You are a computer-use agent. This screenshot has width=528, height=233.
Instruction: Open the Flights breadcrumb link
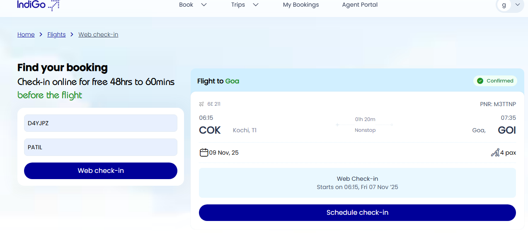point(56,34)
